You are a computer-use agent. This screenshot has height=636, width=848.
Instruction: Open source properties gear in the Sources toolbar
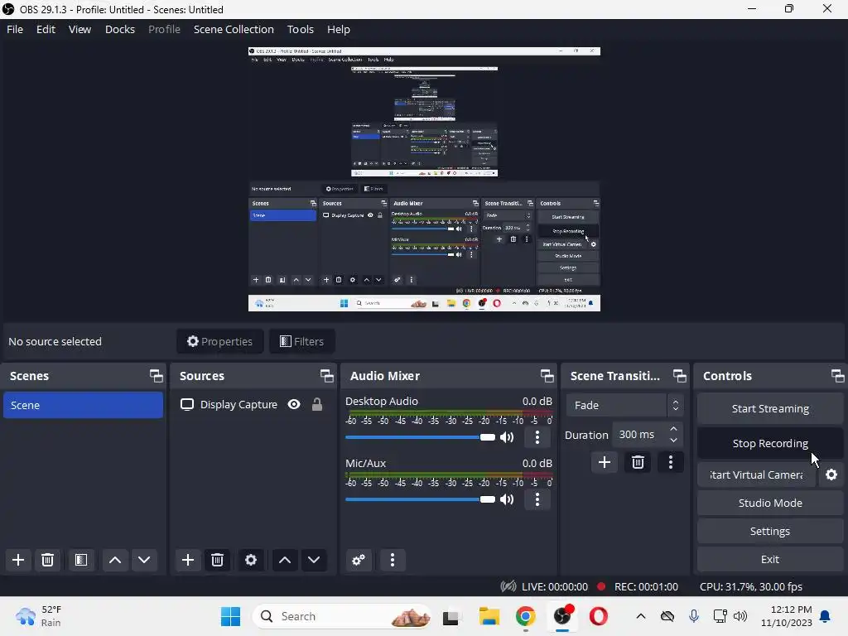(251, 560)
